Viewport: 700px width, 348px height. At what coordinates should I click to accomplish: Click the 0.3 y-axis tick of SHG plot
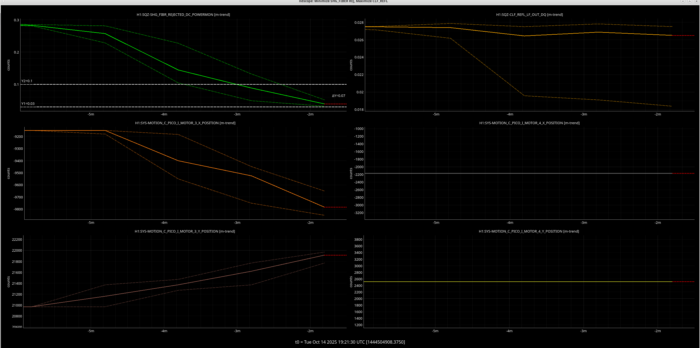click(x=16, y=20)
